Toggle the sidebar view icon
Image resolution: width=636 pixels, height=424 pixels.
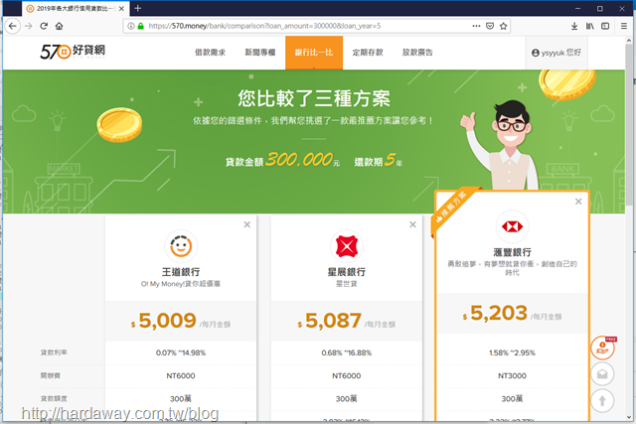(605, 26)
